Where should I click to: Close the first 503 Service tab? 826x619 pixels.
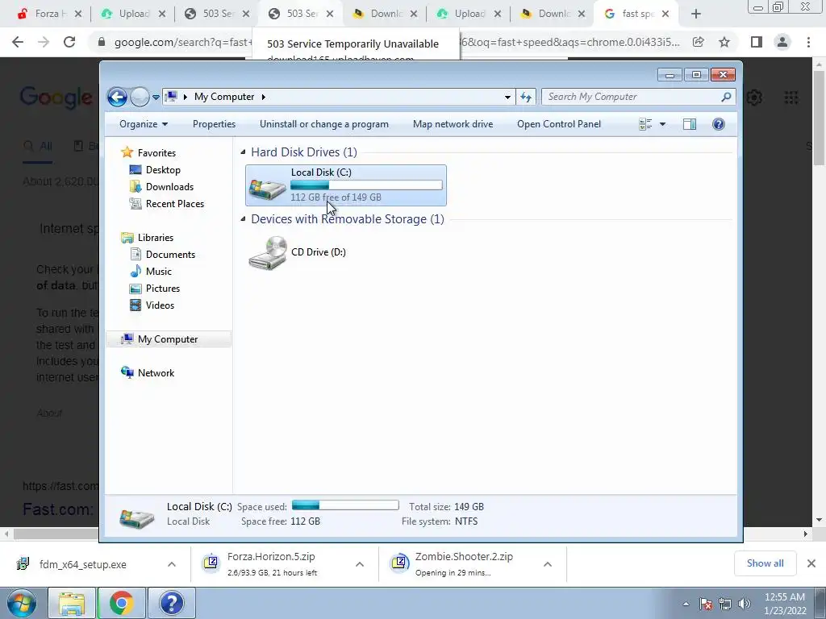[x=246, y=15]
